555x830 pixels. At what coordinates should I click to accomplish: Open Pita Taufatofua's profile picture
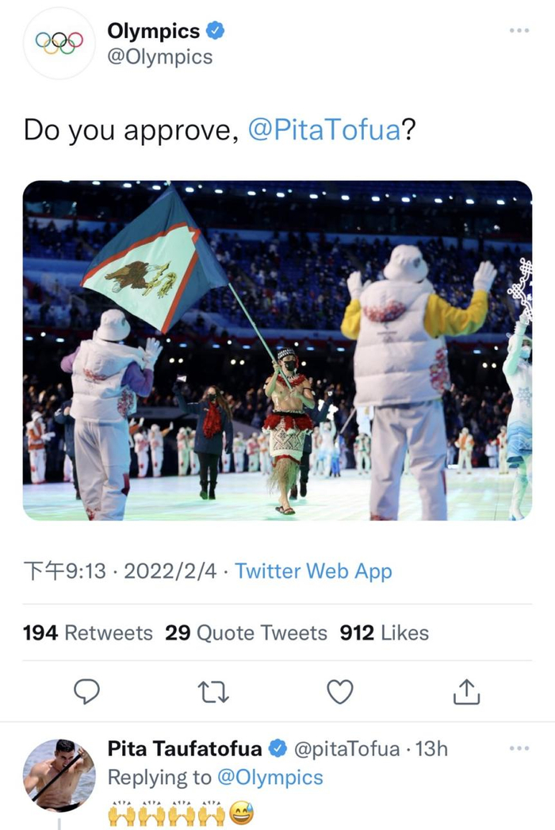[x=59, y=775]
